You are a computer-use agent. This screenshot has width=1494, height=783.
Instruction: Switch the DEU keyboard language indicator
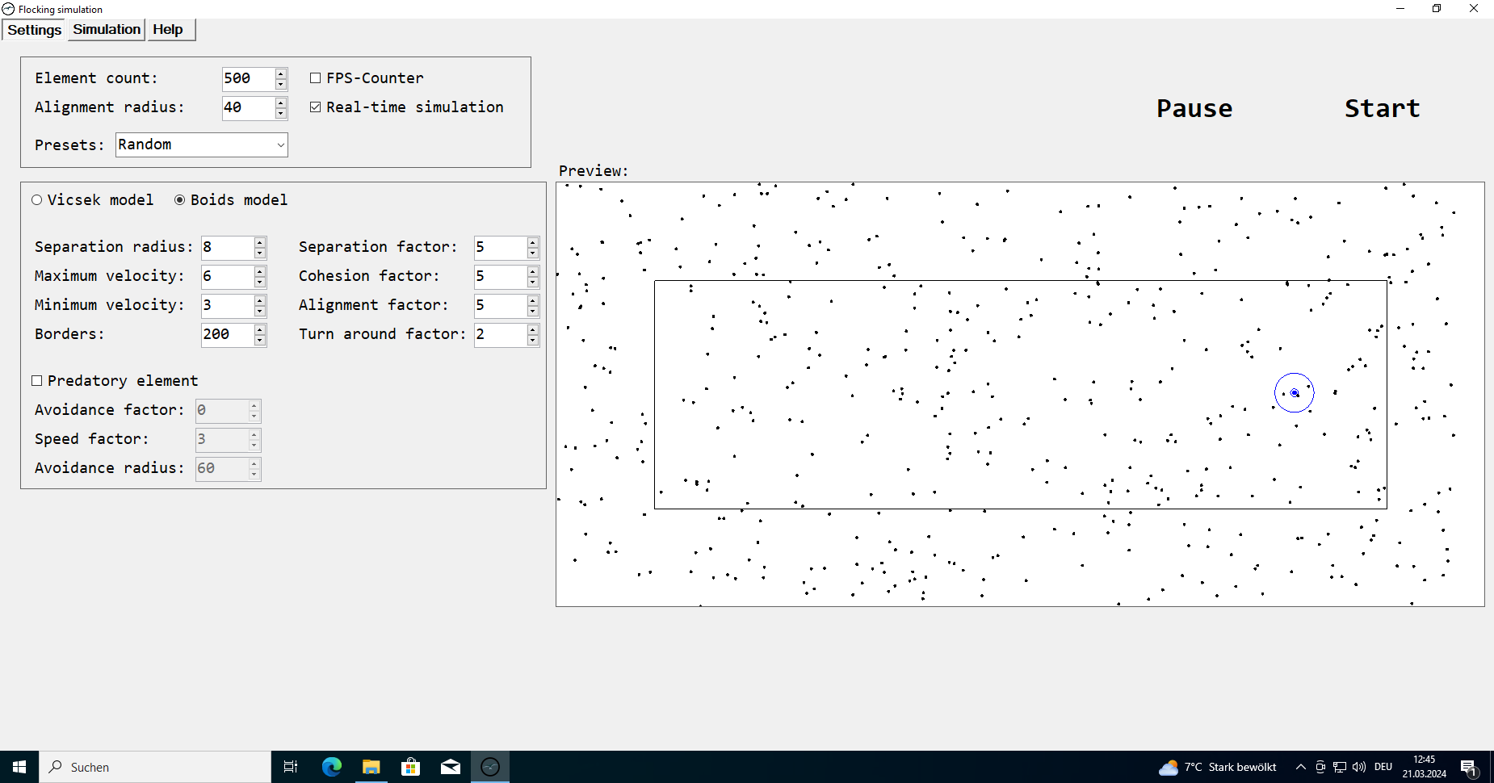pyautogui.click(x=1383, y=767)
